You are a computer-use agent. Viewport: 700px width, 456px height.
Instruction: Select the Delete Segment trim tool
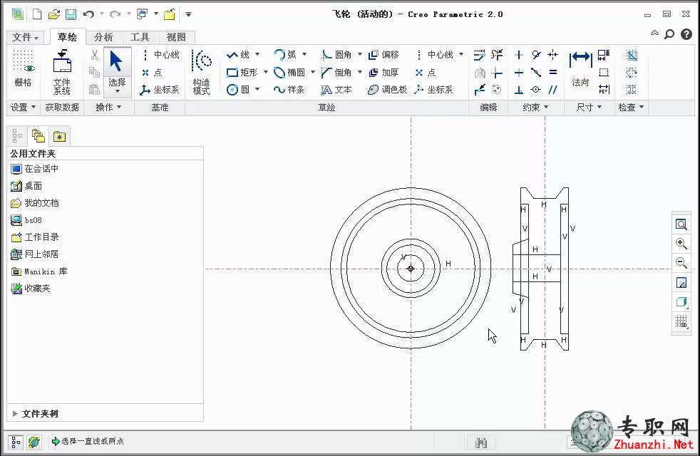(497, 55)
